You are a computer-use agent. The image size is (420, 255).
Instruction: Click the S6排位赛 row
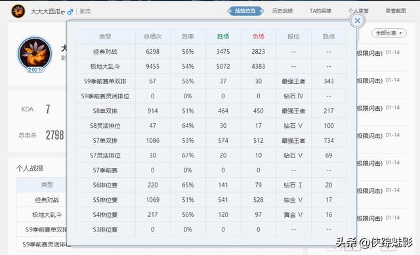(211, 185)
